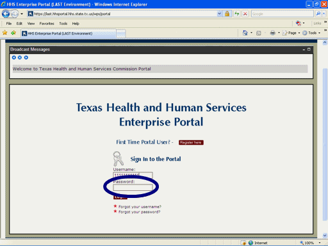Open the search provider dropdown arrow

coord(324,14)
